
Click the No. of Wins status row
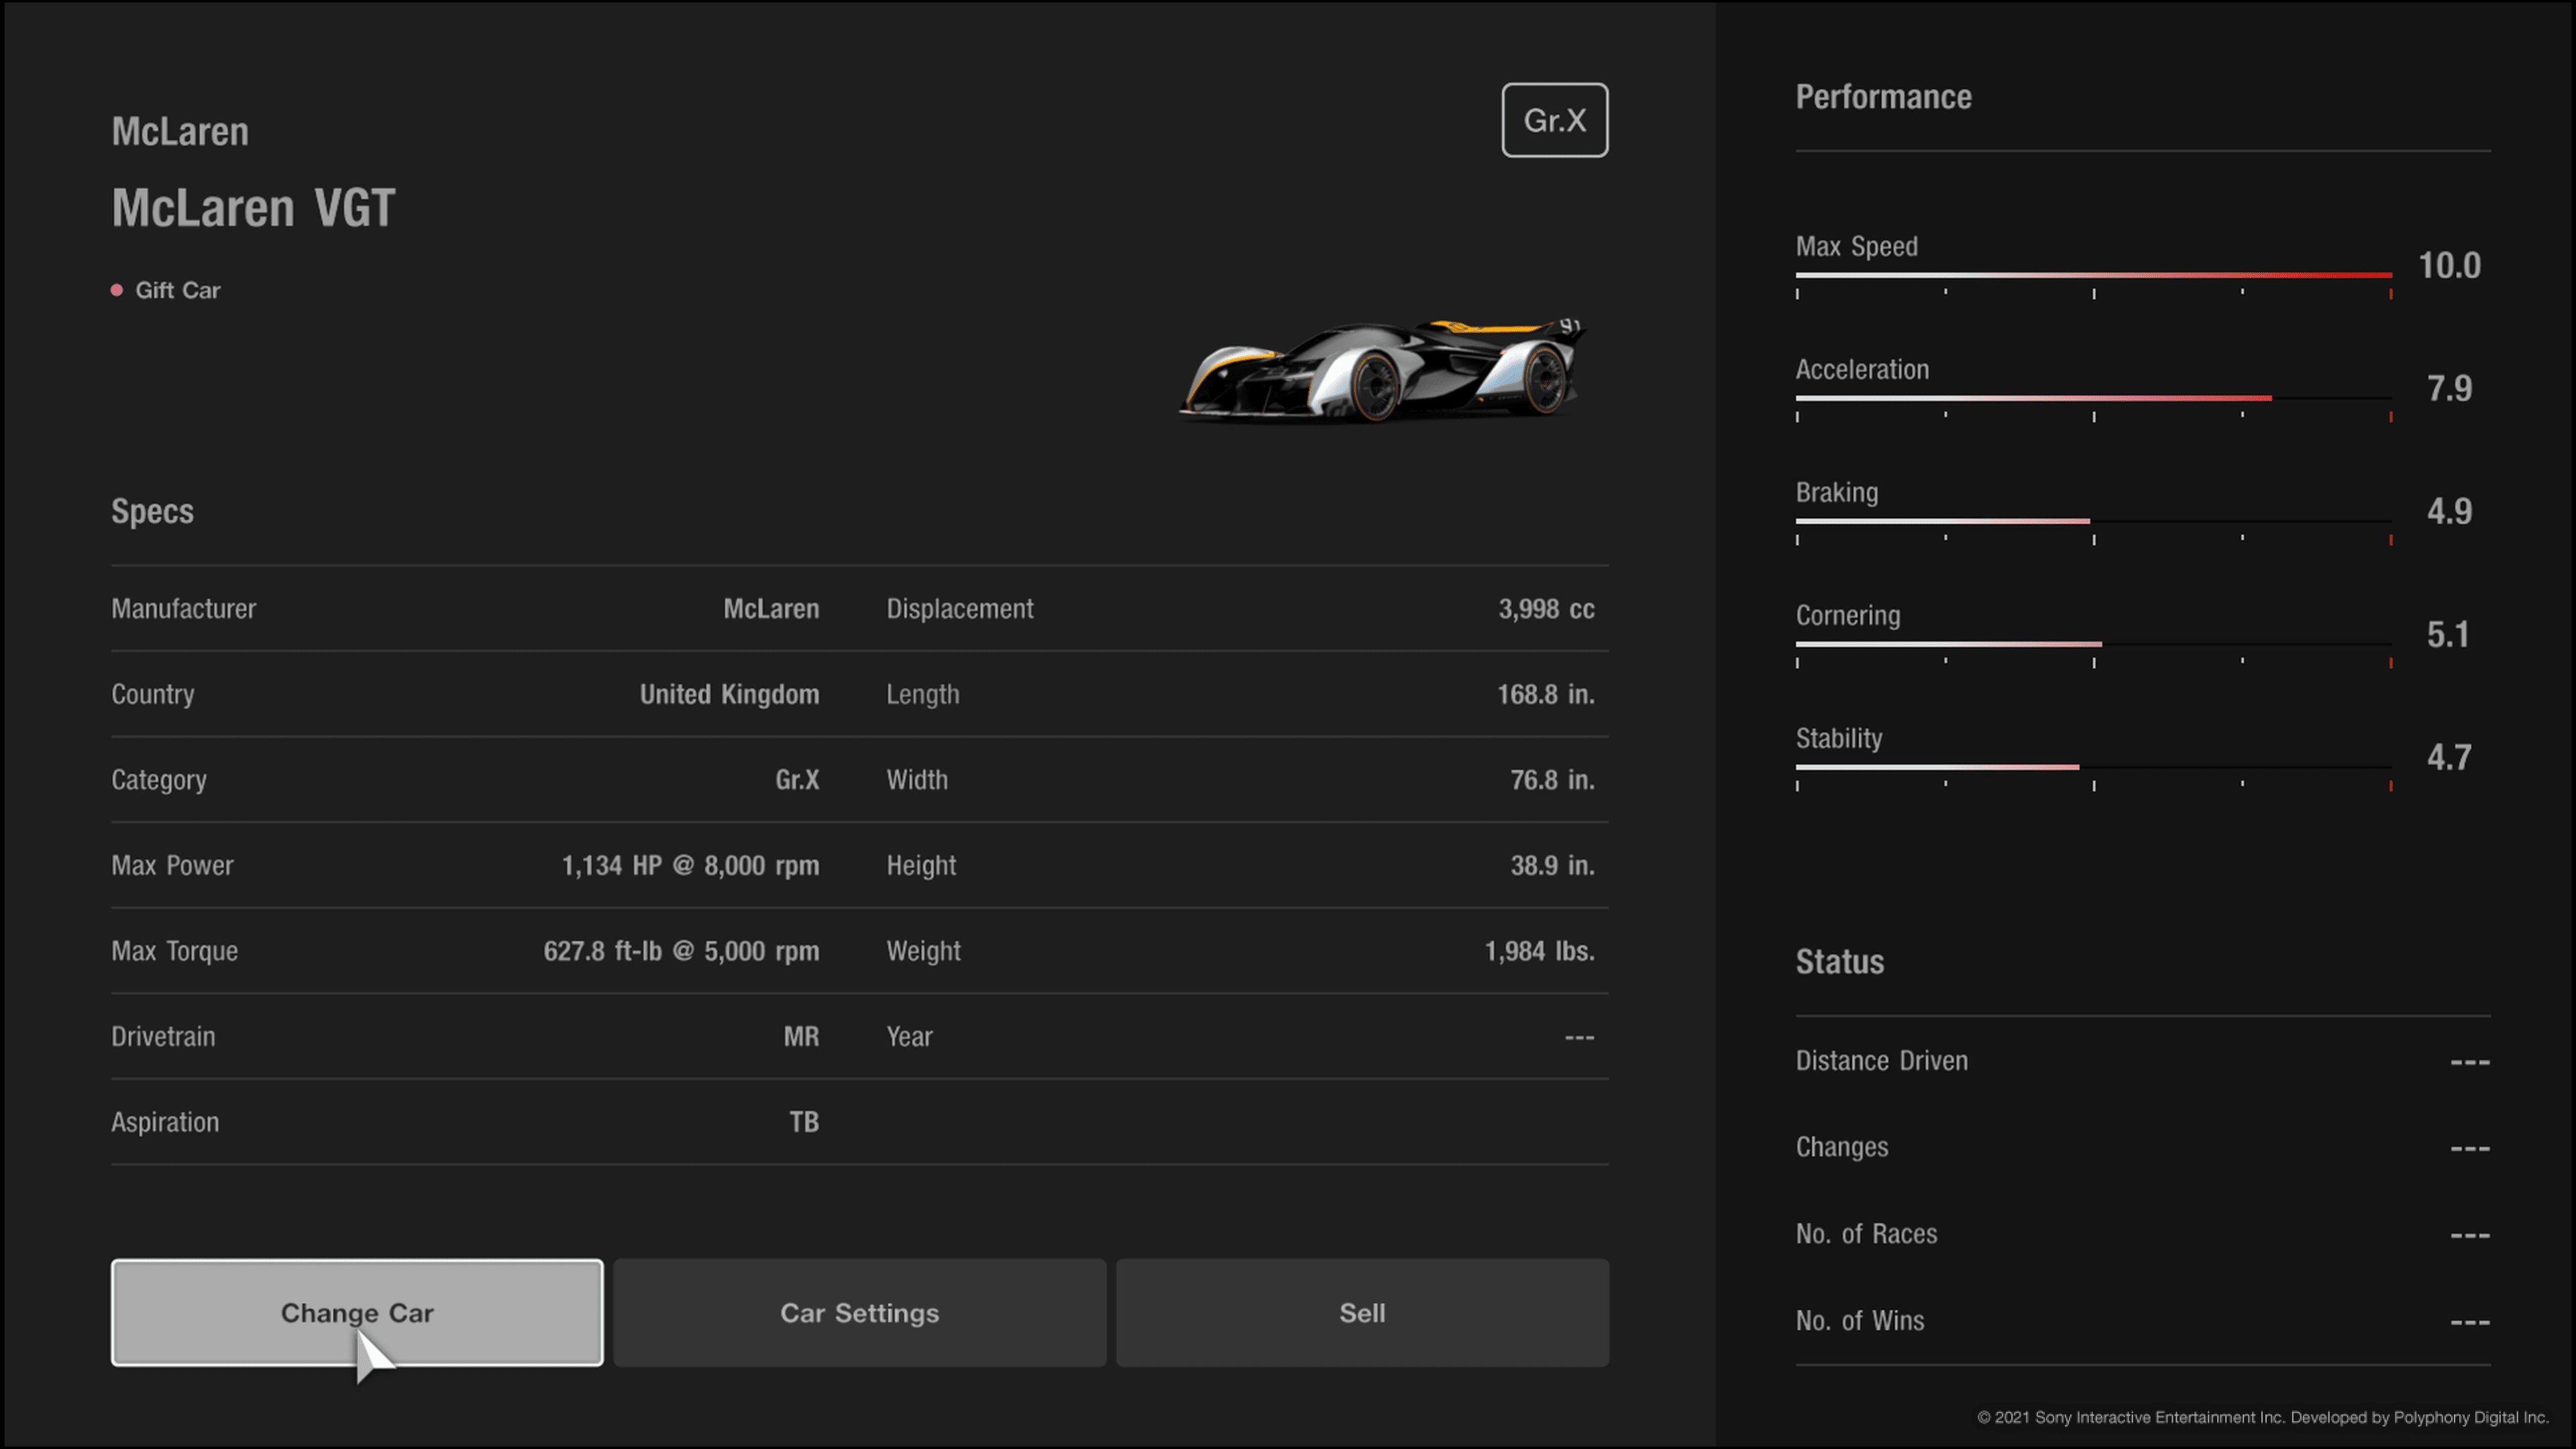(x=2143, y=1321)
